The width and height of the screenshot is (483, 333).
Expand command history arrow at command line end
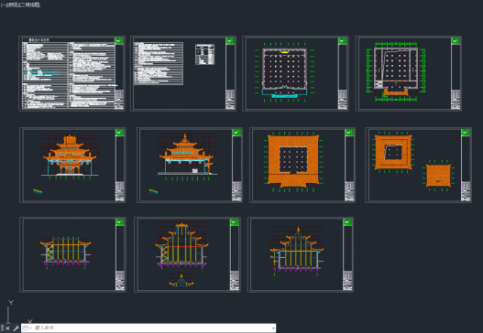[x=273, y=328]
